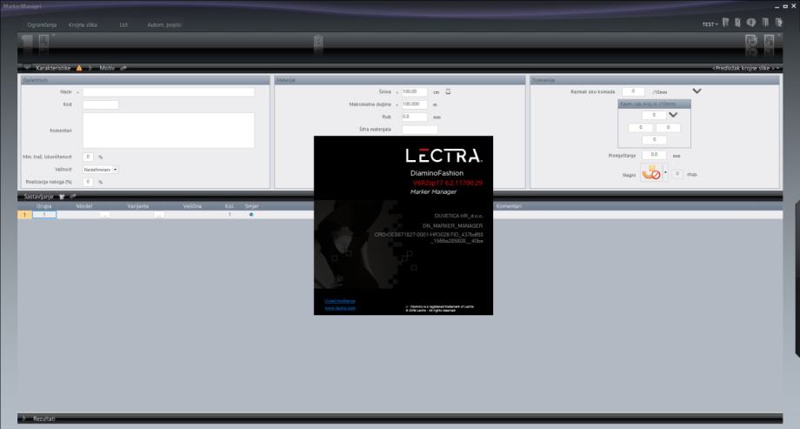Open dropdown arrow beside Nagni icon
The width and height of the screenshot is (800, 429).
[665, 173]
